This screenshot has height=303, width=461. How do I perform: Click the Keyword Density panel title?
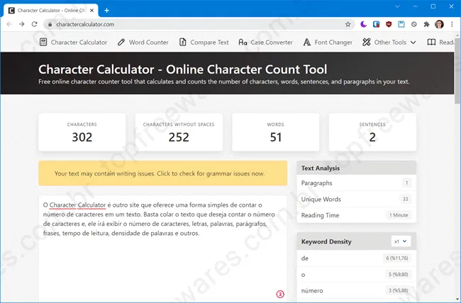coord(326,241)
